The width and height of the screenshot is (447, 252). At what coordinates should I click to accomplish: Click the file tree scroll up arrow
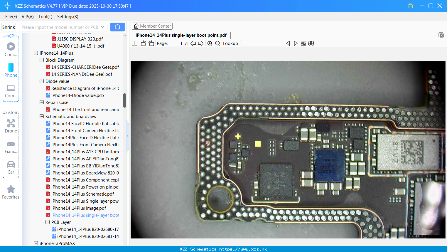click(124, 36)
